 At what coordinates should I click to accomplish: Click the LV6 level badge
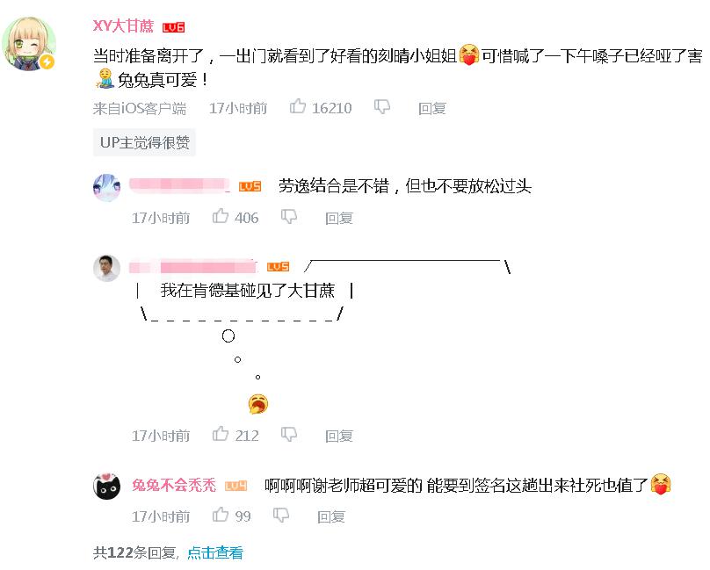(173, 27)
